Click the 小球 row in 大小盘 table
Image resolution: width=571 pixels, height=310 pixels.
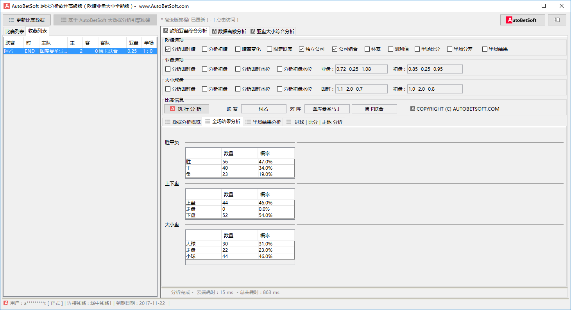tap(240, 256)
